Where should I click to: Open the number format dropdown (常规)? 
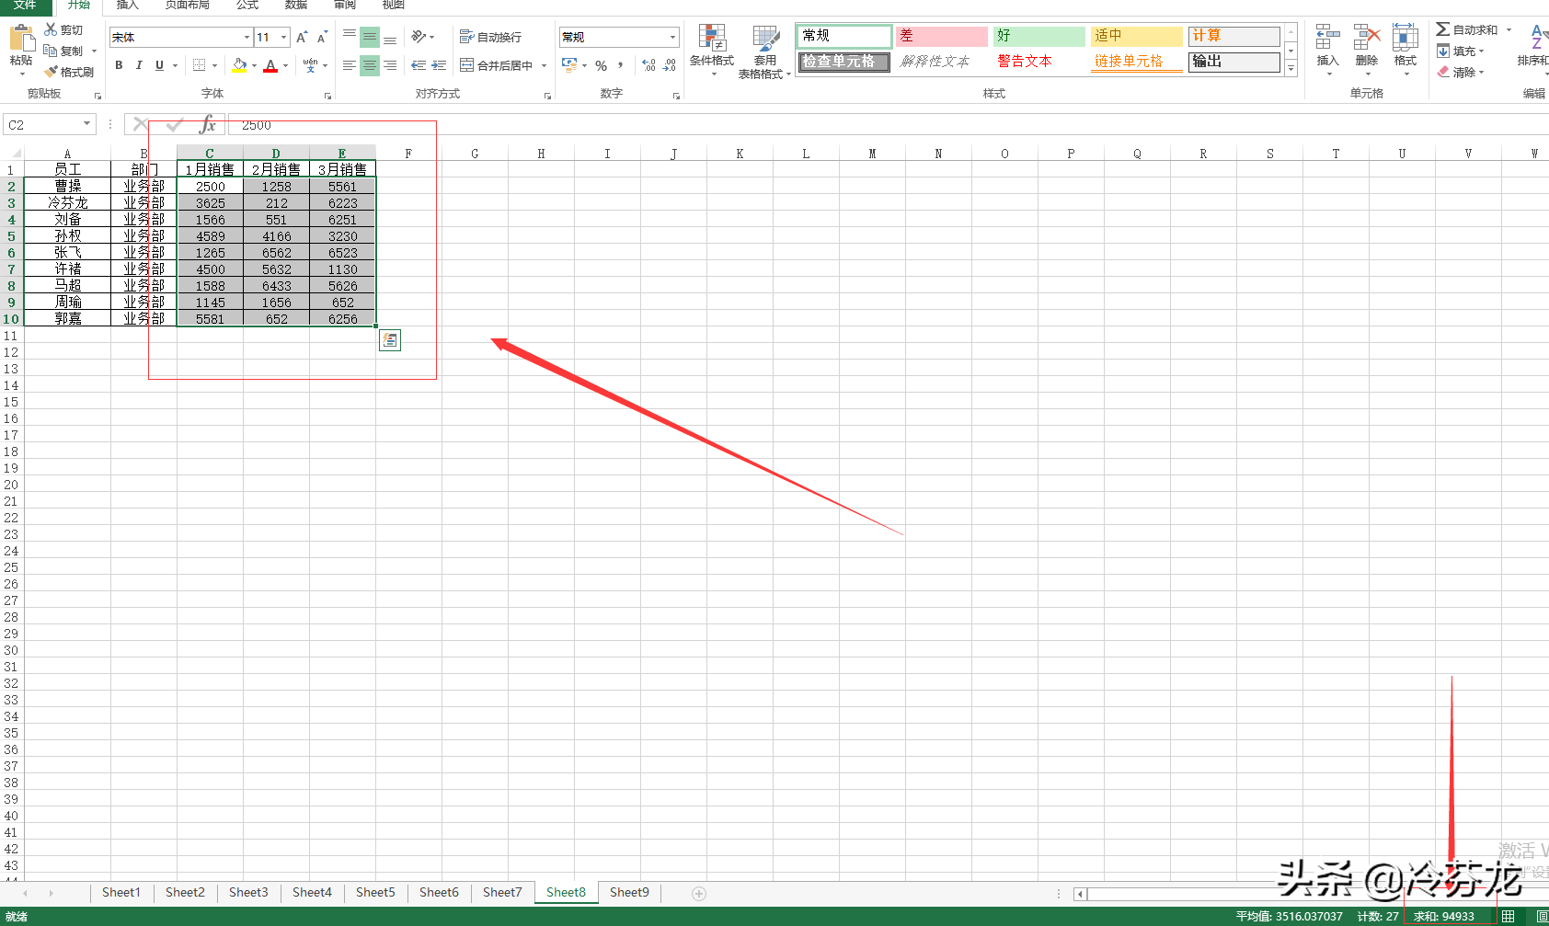673,38
